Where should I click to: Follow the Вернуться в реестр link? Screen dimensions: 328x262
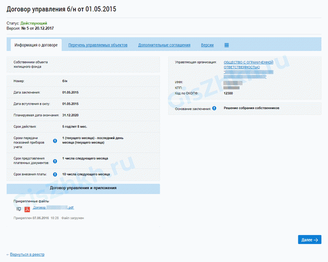[26, 254]
